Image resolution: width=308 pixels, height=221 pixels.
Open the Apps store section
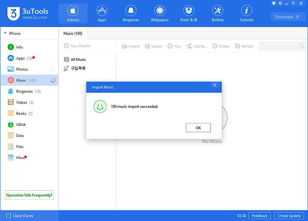click(x=102, y=13)
